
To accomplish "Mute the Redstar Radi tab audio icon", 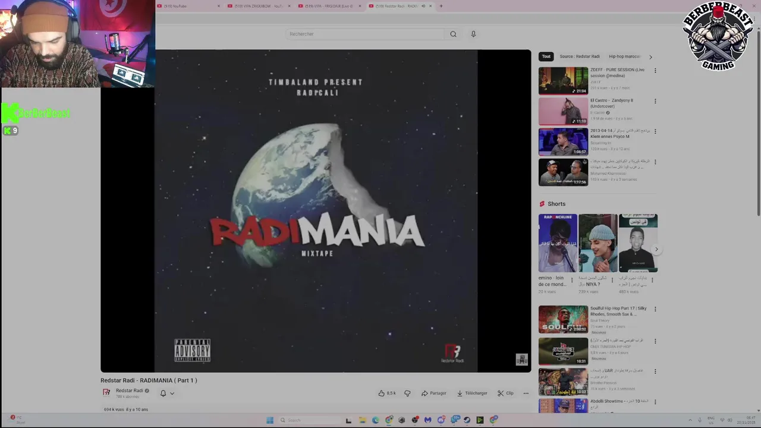I will point(423,6).
